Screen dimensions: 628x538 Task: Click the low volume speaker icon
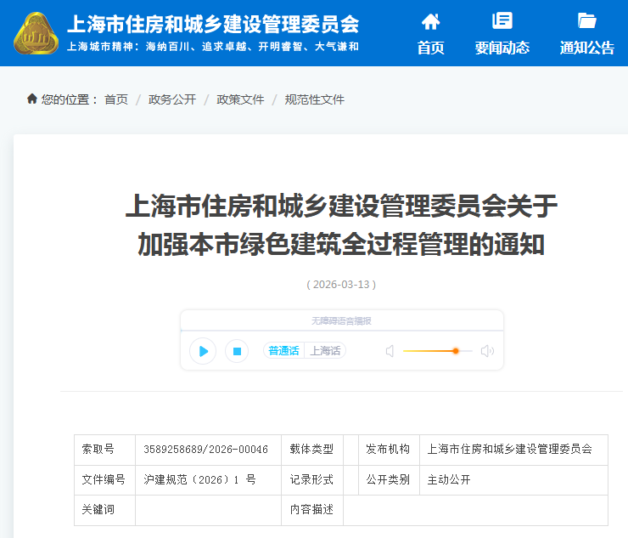[x=390, y=352]
